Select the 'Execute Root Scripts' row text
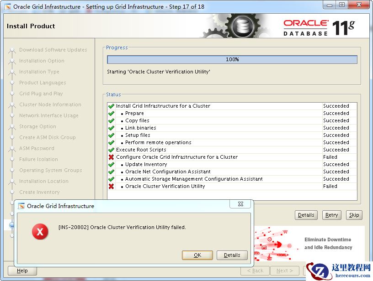Viewport: 373px width, 281px height. (141, 150)
